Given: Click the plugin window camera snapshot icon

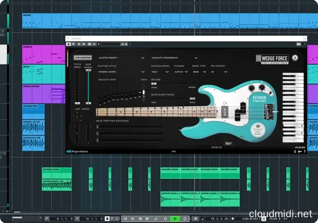Looking at the screenshot, I should [299, 43].
